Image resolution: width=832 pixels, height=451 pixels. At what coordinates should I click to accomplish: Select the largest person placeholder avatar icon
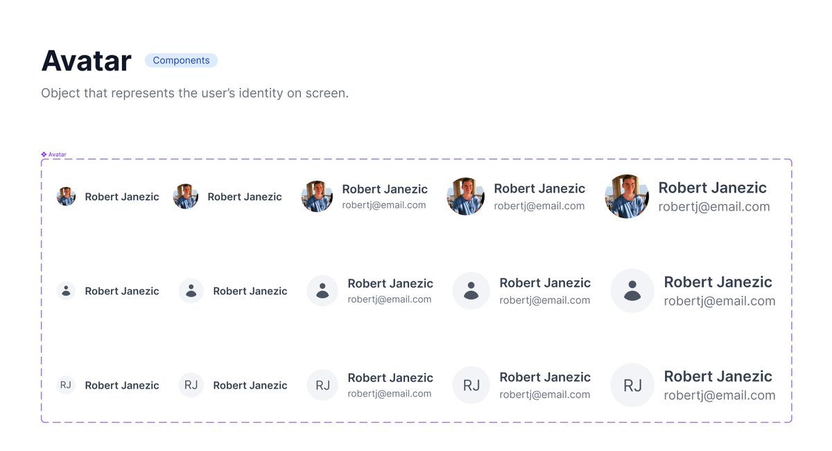[x=632, y=291]
